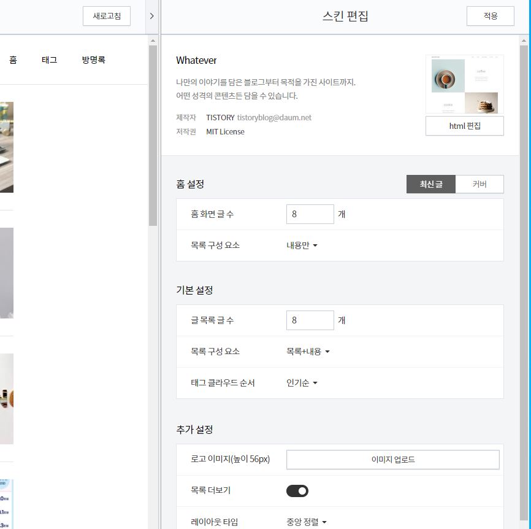Click the 기본 설정 section heading
This screenshot has width=531, height=529.
coord(194,290)
